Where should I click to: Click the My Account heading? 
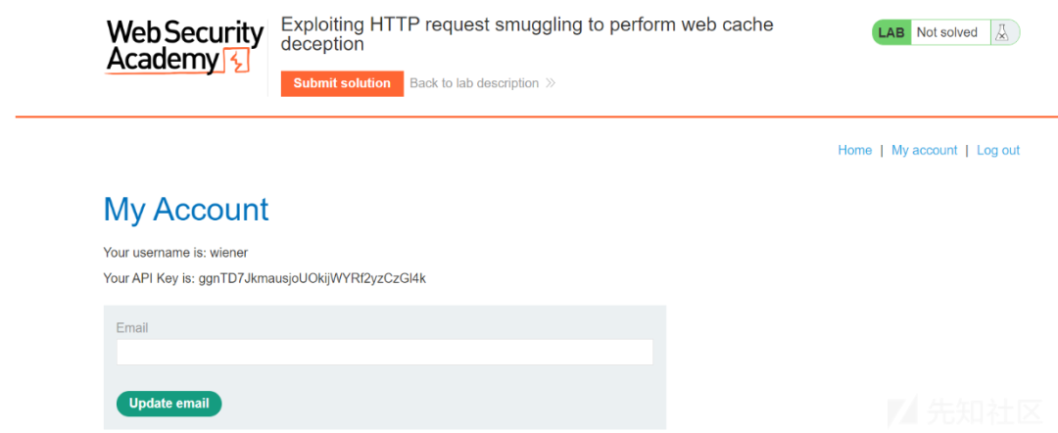click(x=186, y=210)
